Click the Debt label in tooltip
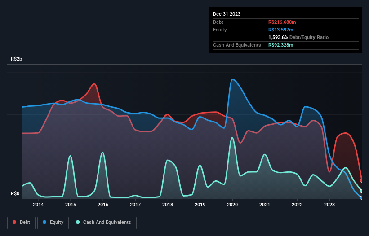 pos(218,22)
